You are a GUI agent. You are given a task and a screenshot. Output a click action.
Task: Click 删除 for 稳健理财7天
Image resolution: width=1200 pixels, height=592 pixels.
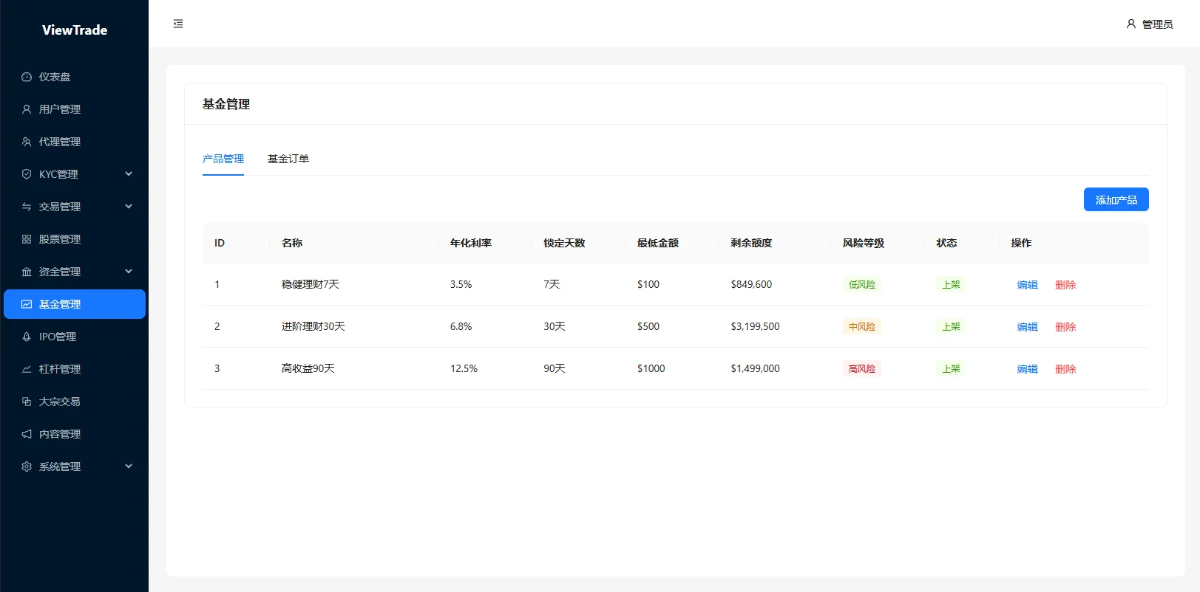coord(1065,285)
